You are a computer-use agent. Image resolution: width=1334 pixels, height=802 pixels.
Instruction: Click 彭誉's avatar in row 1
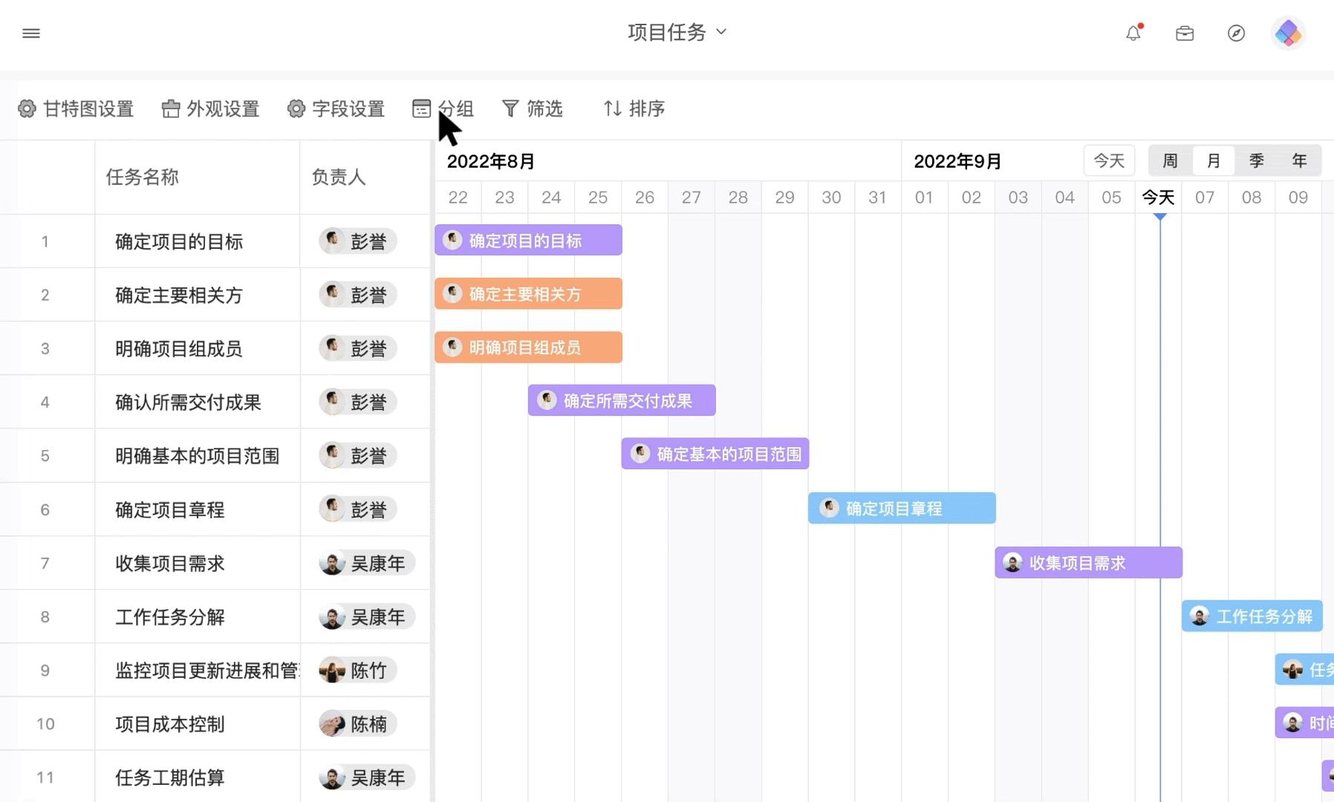(x=333, y=241)
